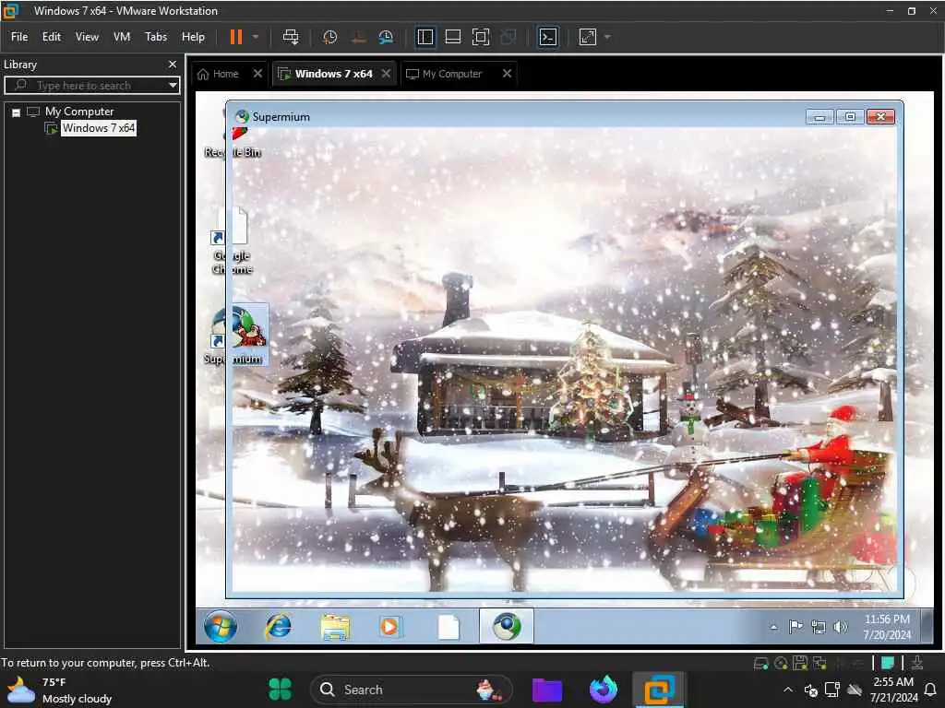This screenshot has height=708, width=945.
Task: Open console view
Action: coord(547,37)
